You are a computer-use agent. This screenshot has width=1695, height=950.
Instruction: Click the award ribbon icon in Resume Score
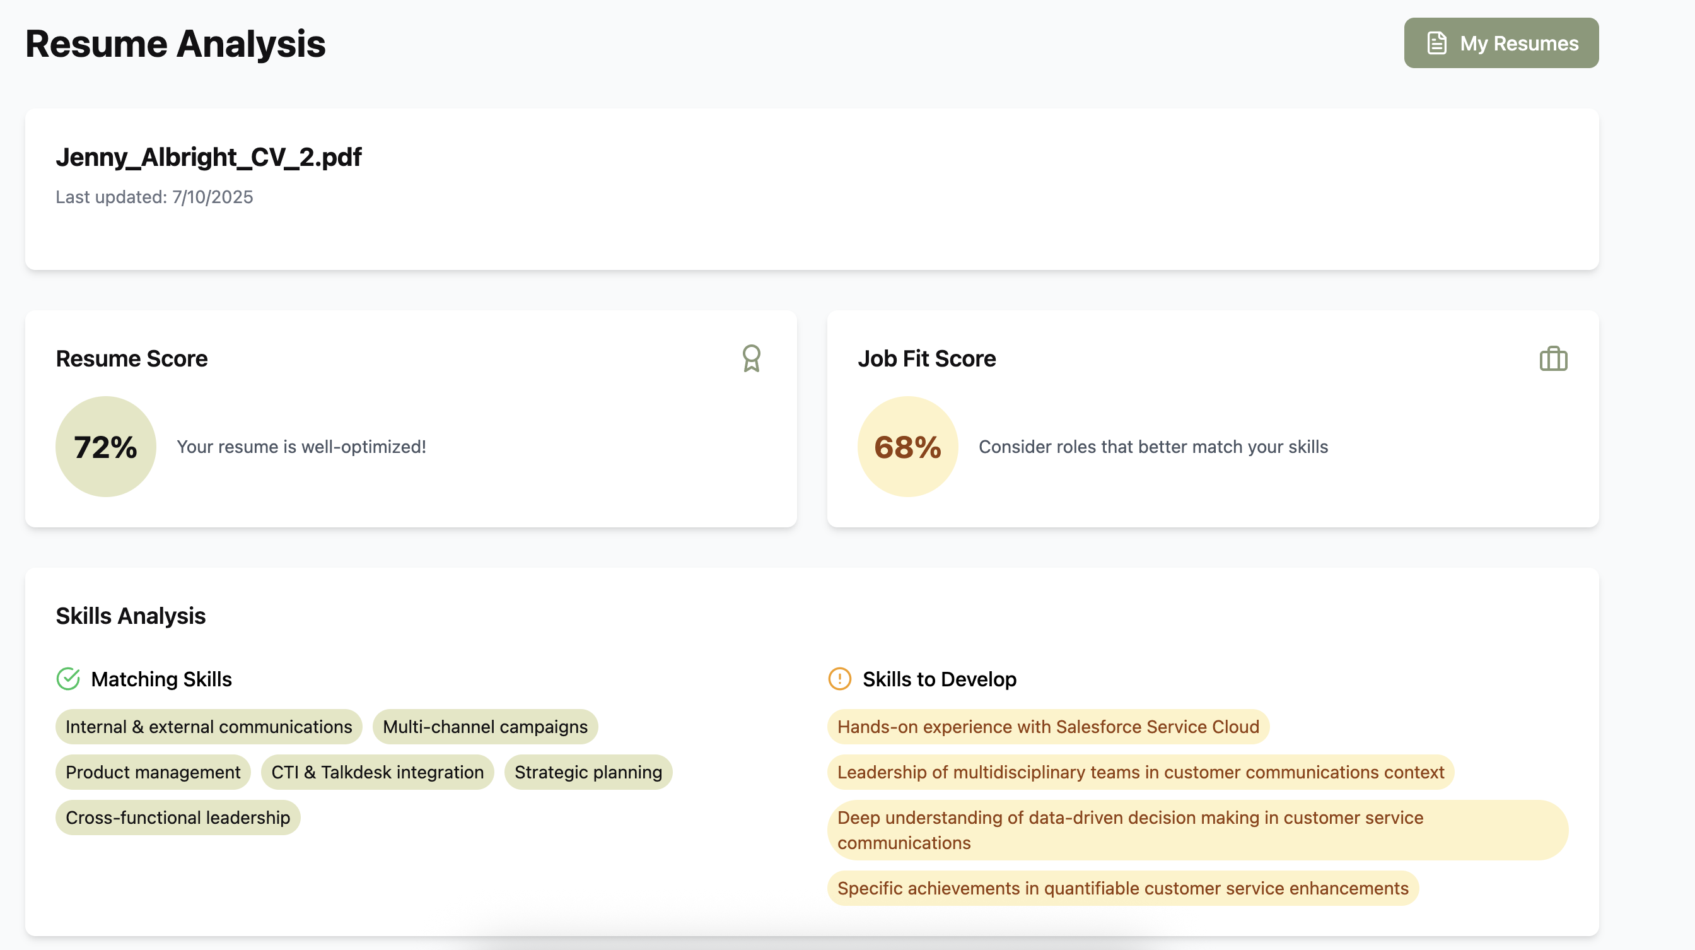pyautogui.click(x=751, y=359)
